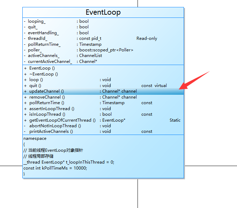Select the quit_ bool attribute row
The height and width of the screenshot is (208, 237).
103,27
